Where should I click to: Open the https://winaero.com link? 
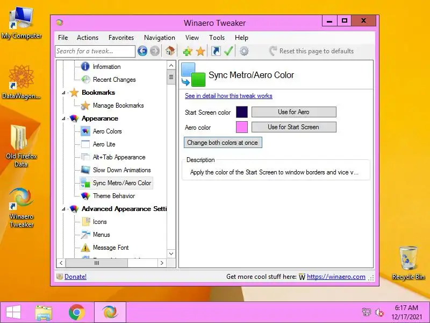pos(336,277)
